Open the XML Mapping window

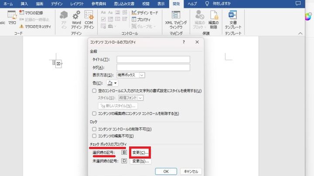point(176,18)
